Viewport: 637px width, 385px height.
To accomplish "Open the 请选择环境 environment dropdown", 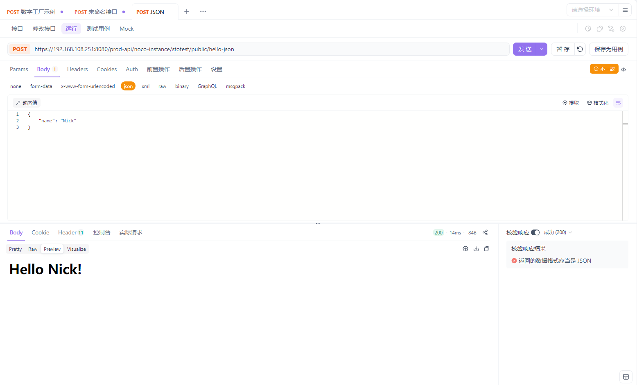I will [x=591, y=9].
